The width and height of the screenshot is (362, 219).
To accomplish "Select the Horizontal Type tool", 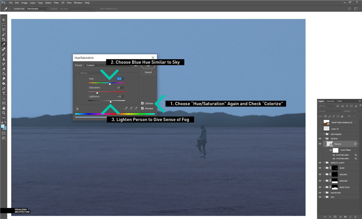I will coord(4,93).
